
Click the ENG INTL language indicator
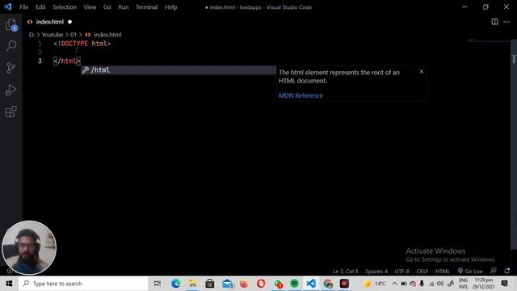[463, 284]
